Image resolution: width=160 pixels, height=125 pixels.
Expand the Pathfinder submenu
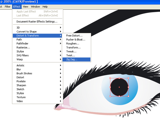38,44
